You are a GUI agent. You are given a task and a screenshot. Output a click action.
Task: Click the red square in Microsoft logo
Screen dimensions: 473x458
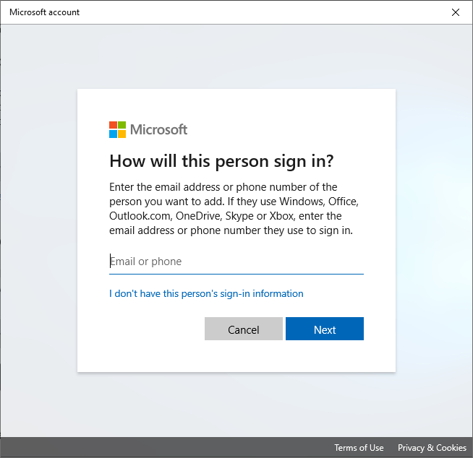pos(113,126)
